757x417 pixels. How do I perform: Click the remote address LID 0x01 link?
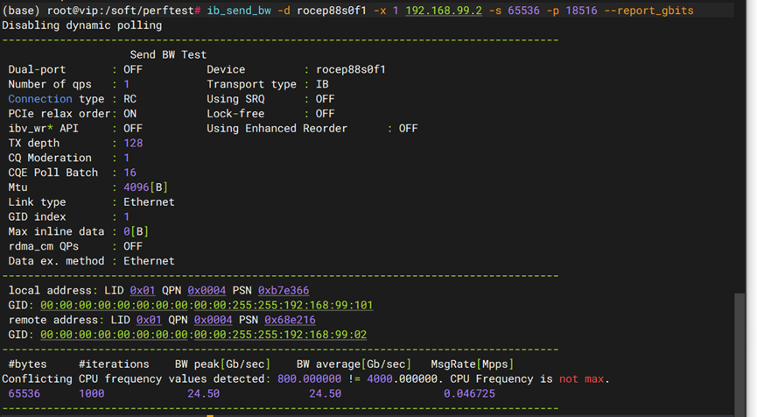pyautogui.click(x=149, y=320)
